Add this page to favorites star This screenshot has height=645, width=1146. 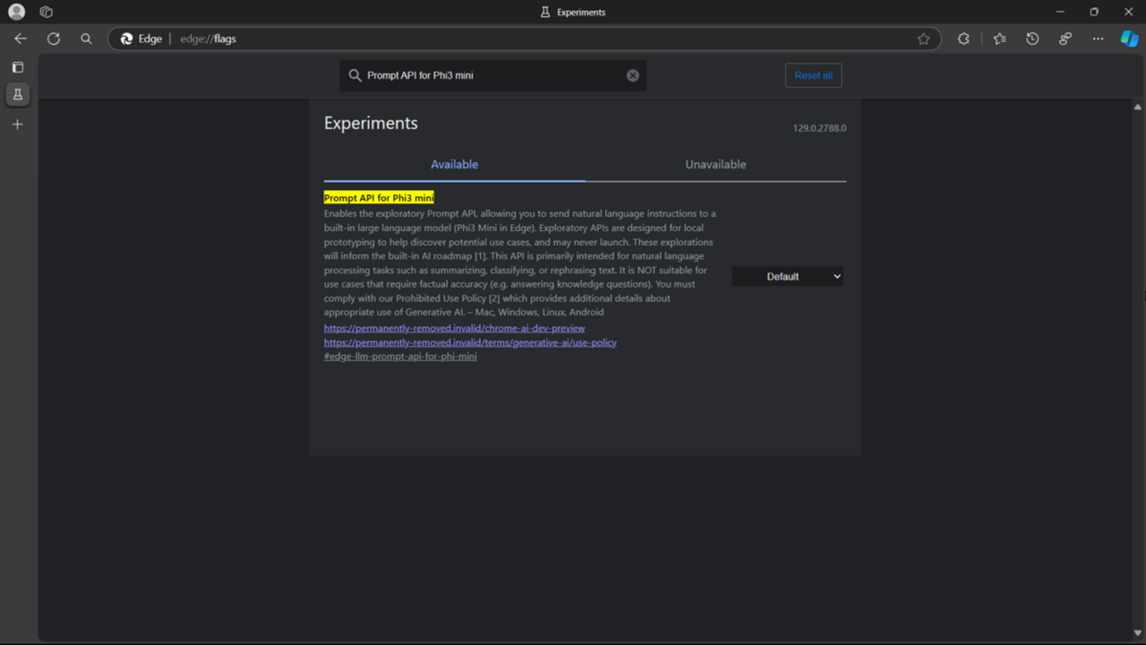[x=923, y=39]
